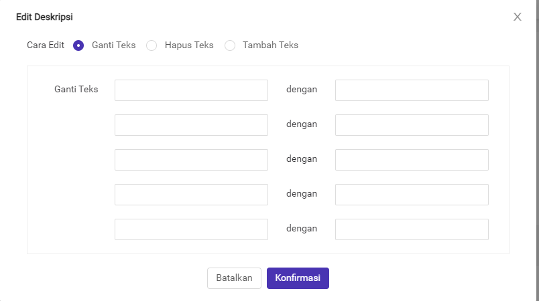
Task: Click the 'Edit Deskripsi' dialog title
Action: pos(45,16)
